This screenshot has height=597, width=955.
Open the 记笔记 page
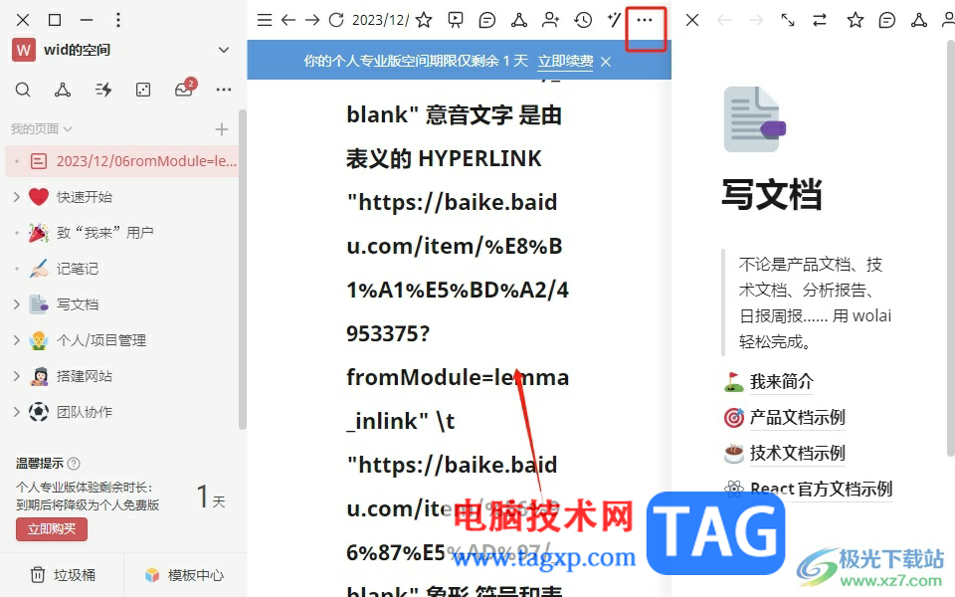(x=78, y=269)
